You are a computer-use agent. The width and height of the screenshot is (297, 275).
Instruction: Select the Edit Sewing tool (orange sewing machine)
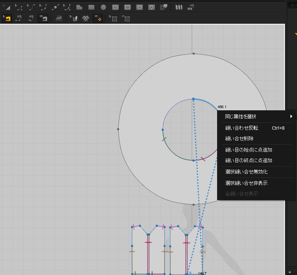[x=7, y=18]
